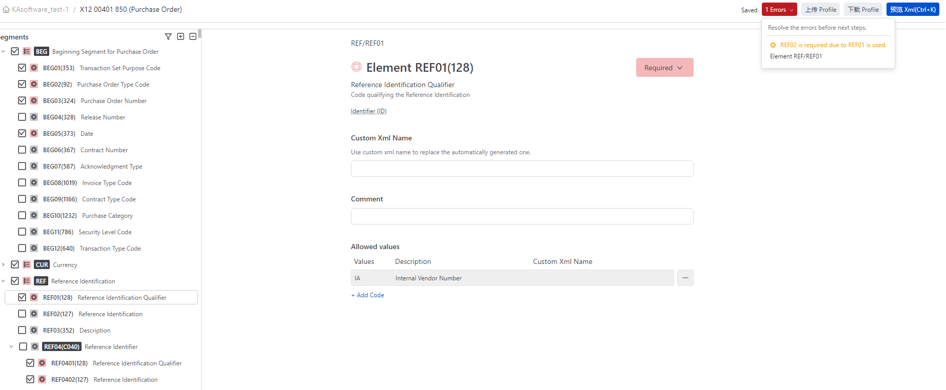Click the home icon in breadcrumb
This screenshot has height=390, width=946.
click(x=6, y=10)
